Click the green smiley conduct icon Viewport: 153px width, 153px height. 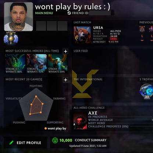(x=55, y=140)
